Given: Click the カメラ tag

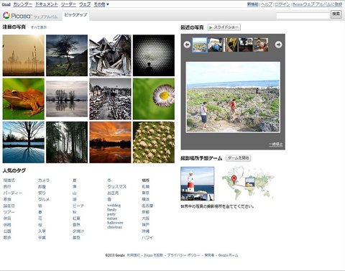Looking at the screenshot, I should tap(44, 180).
